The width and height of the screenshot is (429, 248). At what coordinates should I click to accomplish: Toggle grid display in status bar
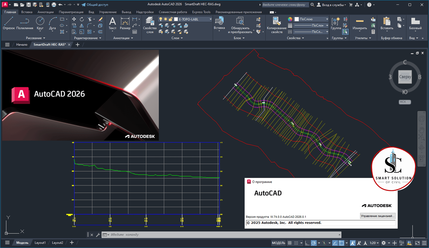[290, 243]
